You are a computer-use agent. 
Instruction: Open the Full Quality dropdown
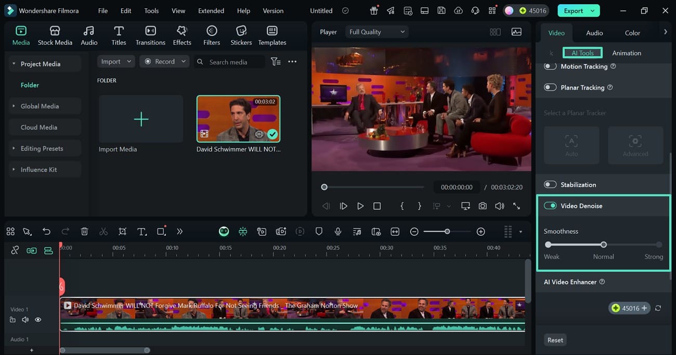coord(377,32)
